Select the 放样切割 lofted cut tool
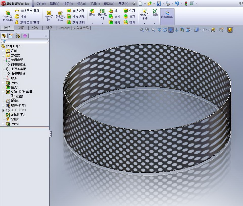Viewport: 243px width, 206px height. click(x=76, y=22)
